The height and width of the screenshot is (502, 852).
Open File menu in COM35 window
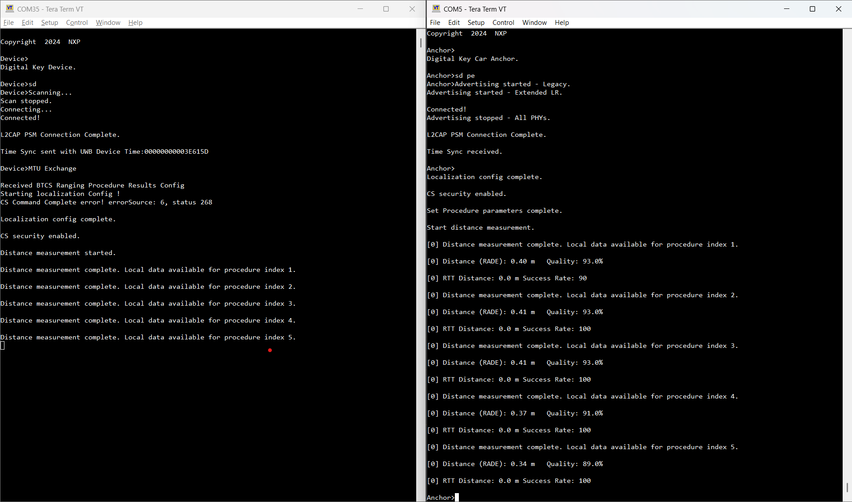(8, 23)
